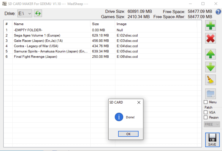Click the 250.08 MB size cell
222x151 pixels.
(100, 57)
